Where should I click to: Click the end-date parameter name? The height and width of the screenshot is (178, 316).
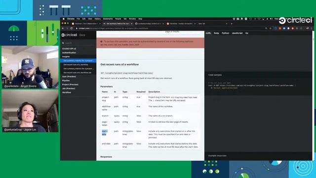coord(106,144)
